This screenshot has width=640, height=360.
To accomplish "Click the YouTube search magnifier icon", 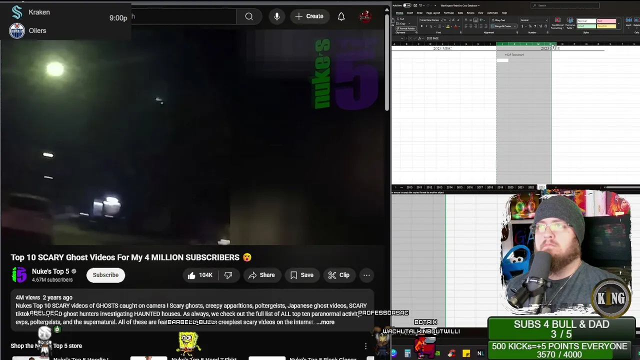I will 249,16.
